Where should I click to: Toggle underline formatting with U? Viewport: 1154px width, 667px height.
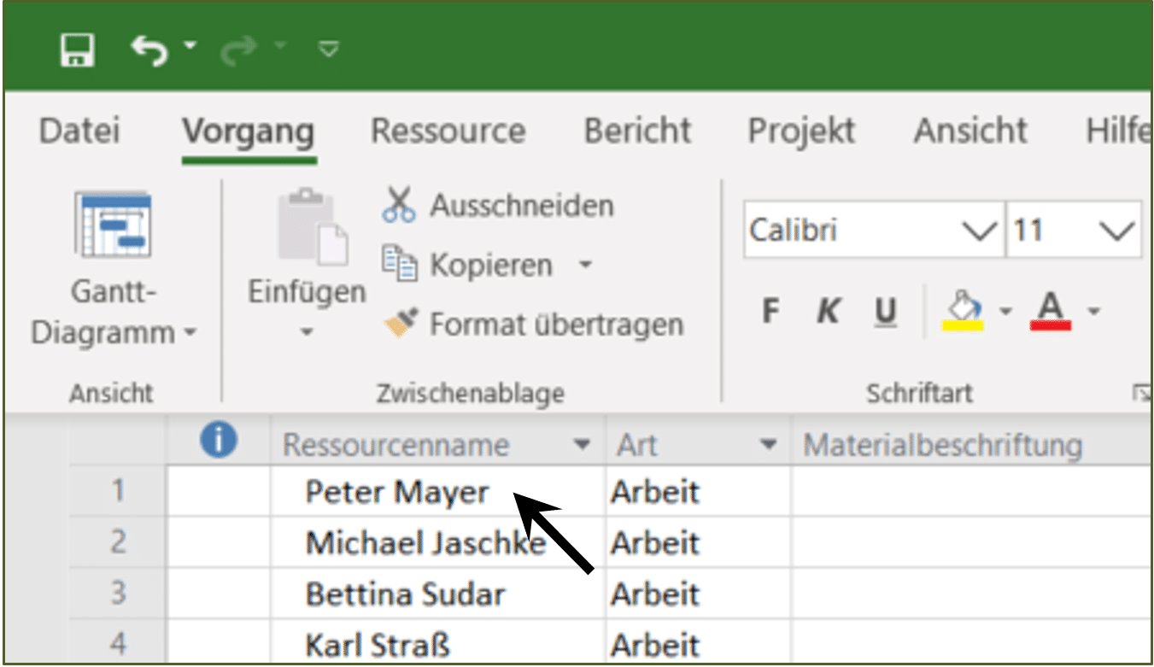point(886,313)
